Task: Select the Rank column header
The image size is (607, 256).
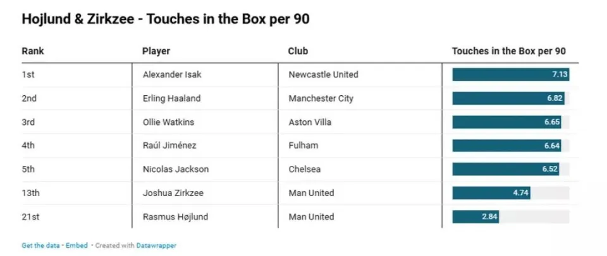Action: 33,51
